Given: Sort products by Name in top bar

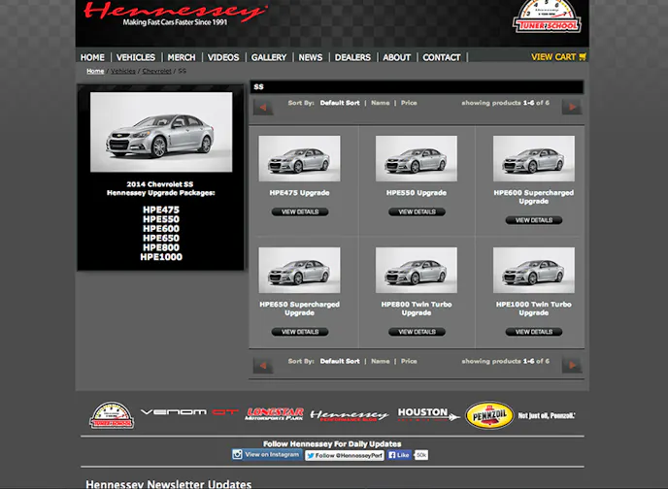Looking at the screenshot, I should pyautogui.click(x=380, y=103).
